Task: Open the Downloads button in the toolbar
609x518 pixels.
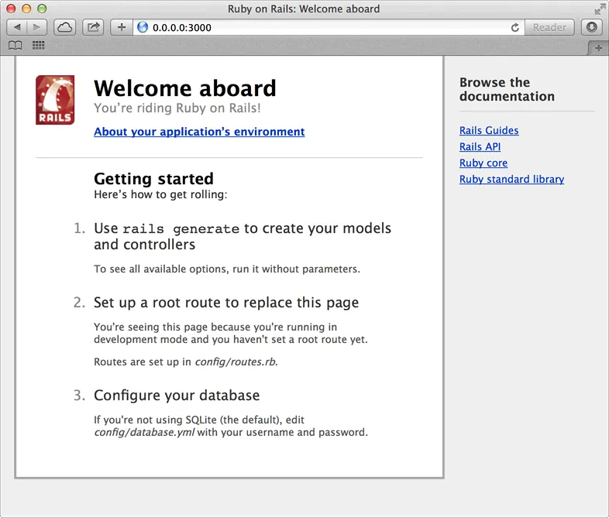Action: point(591,27)
